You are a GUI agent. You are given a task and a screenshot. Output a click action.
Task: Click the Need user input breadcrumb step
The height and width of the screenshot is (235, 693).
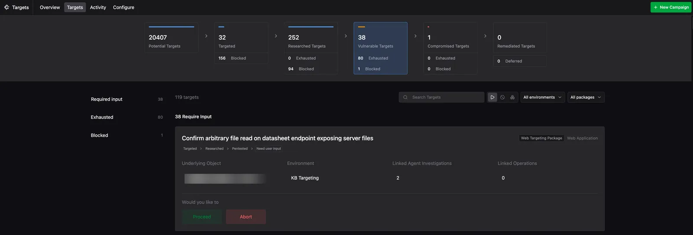[269, 148]
